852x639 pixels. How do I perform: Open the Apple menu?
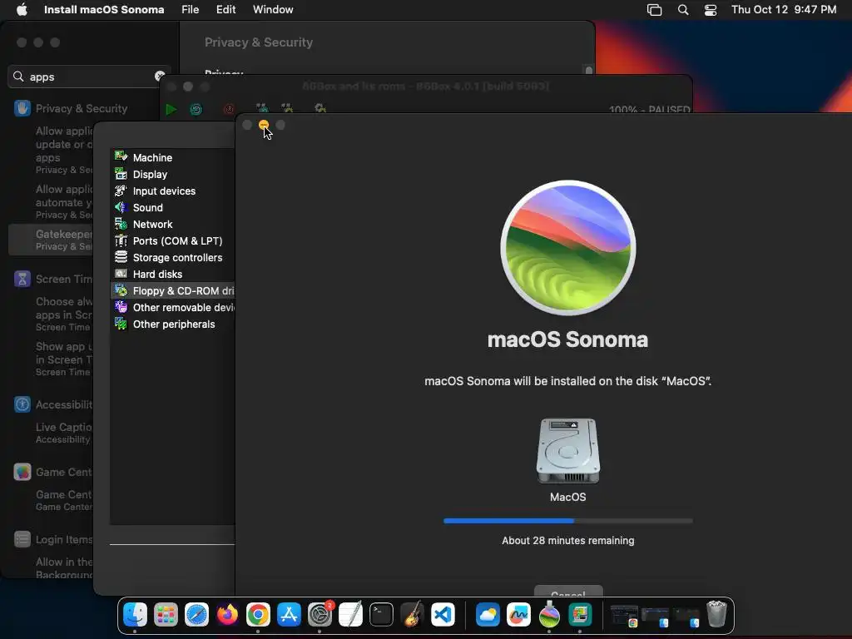click(x=22, y=10)
